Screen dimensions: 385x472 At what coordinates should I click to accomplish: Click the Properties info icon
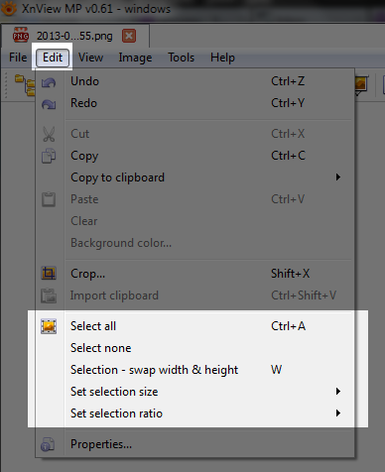(x=48, y=444)
